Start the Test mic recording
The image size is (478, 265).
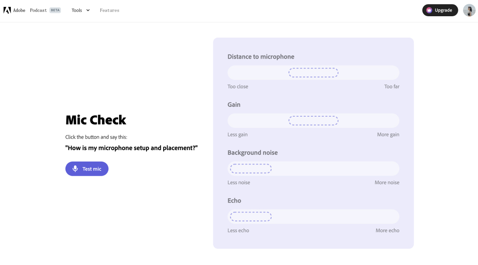coord(87,168)
